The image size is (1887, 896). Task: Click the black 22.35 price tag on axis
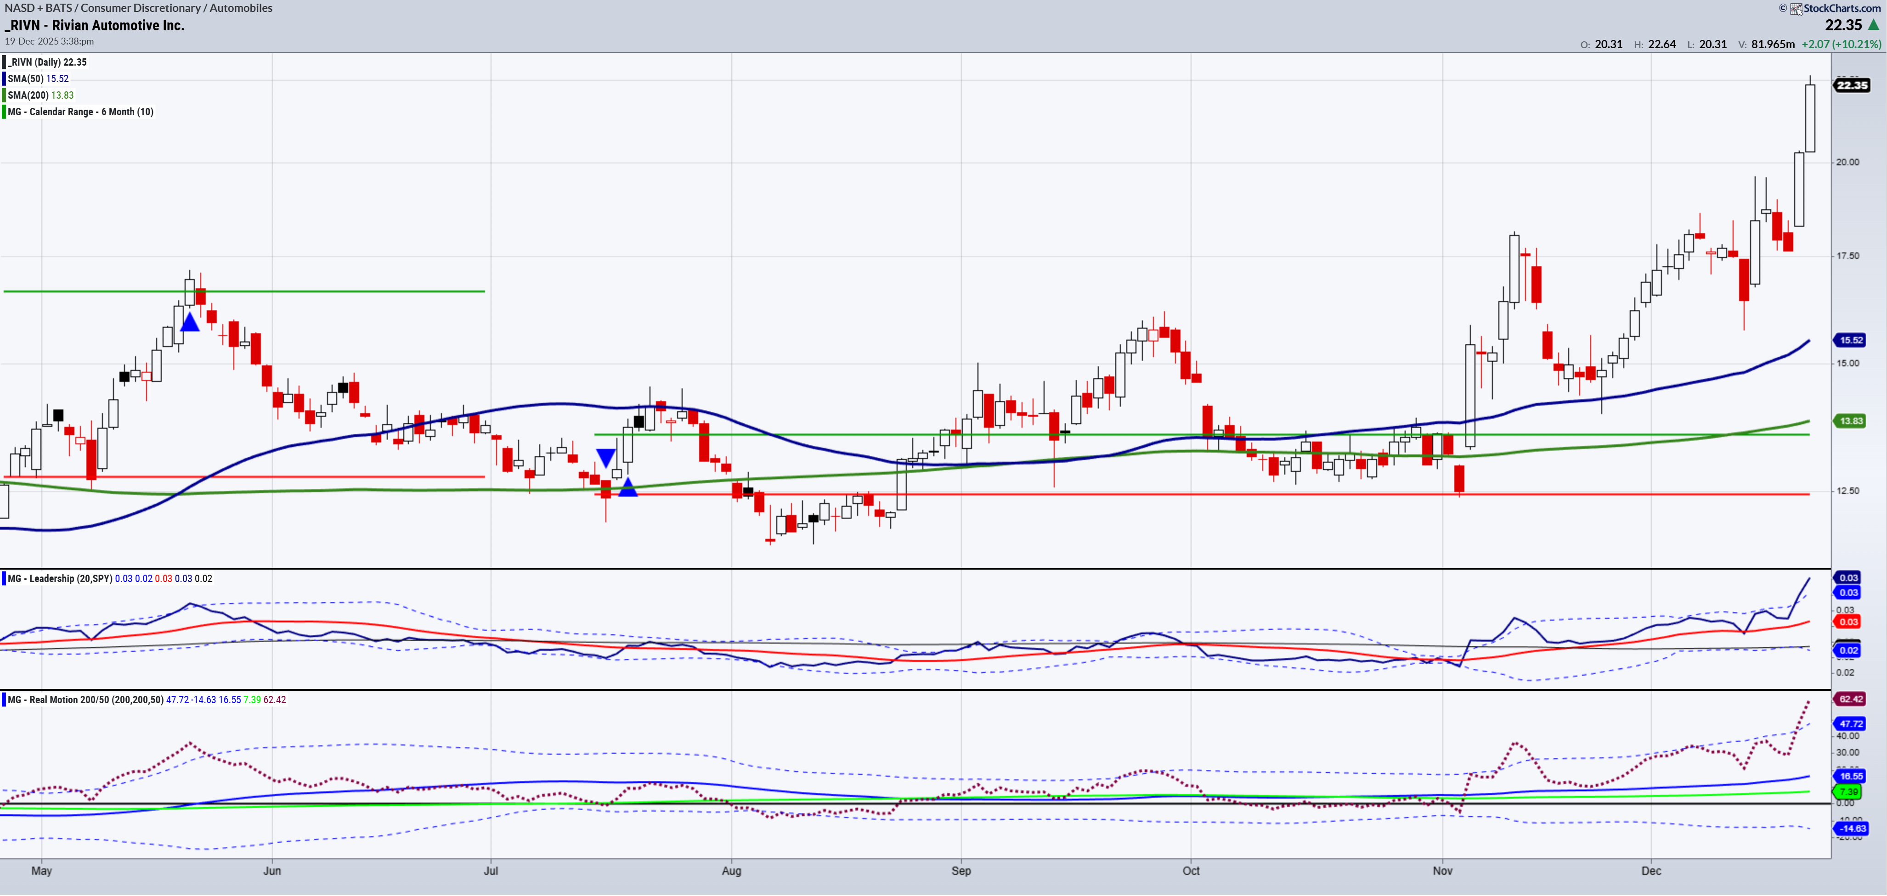pyautogui.click(x=1852, y=86)
